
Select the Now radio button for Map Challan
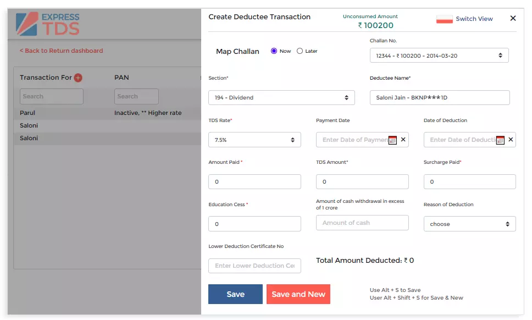(273, 51)
